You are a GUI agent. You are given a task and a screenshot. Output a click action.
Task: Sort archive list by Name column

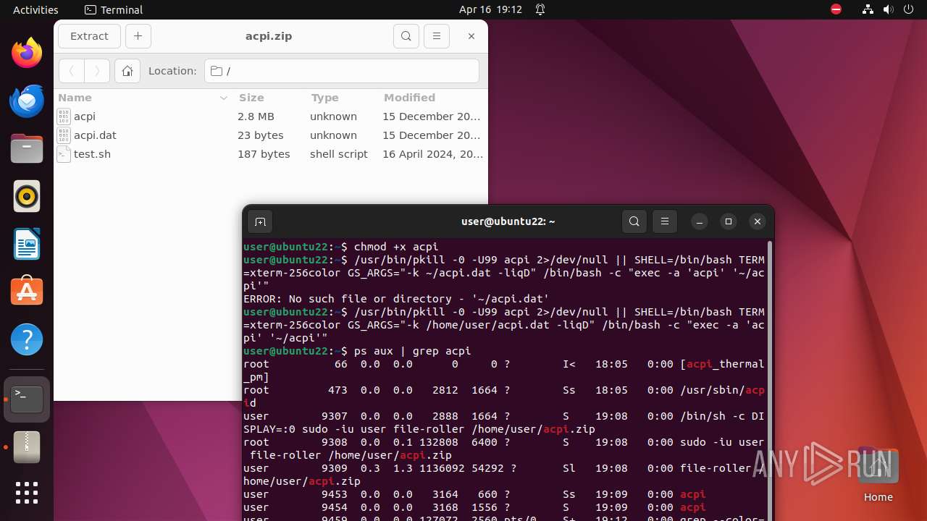(x=143, y=98)
